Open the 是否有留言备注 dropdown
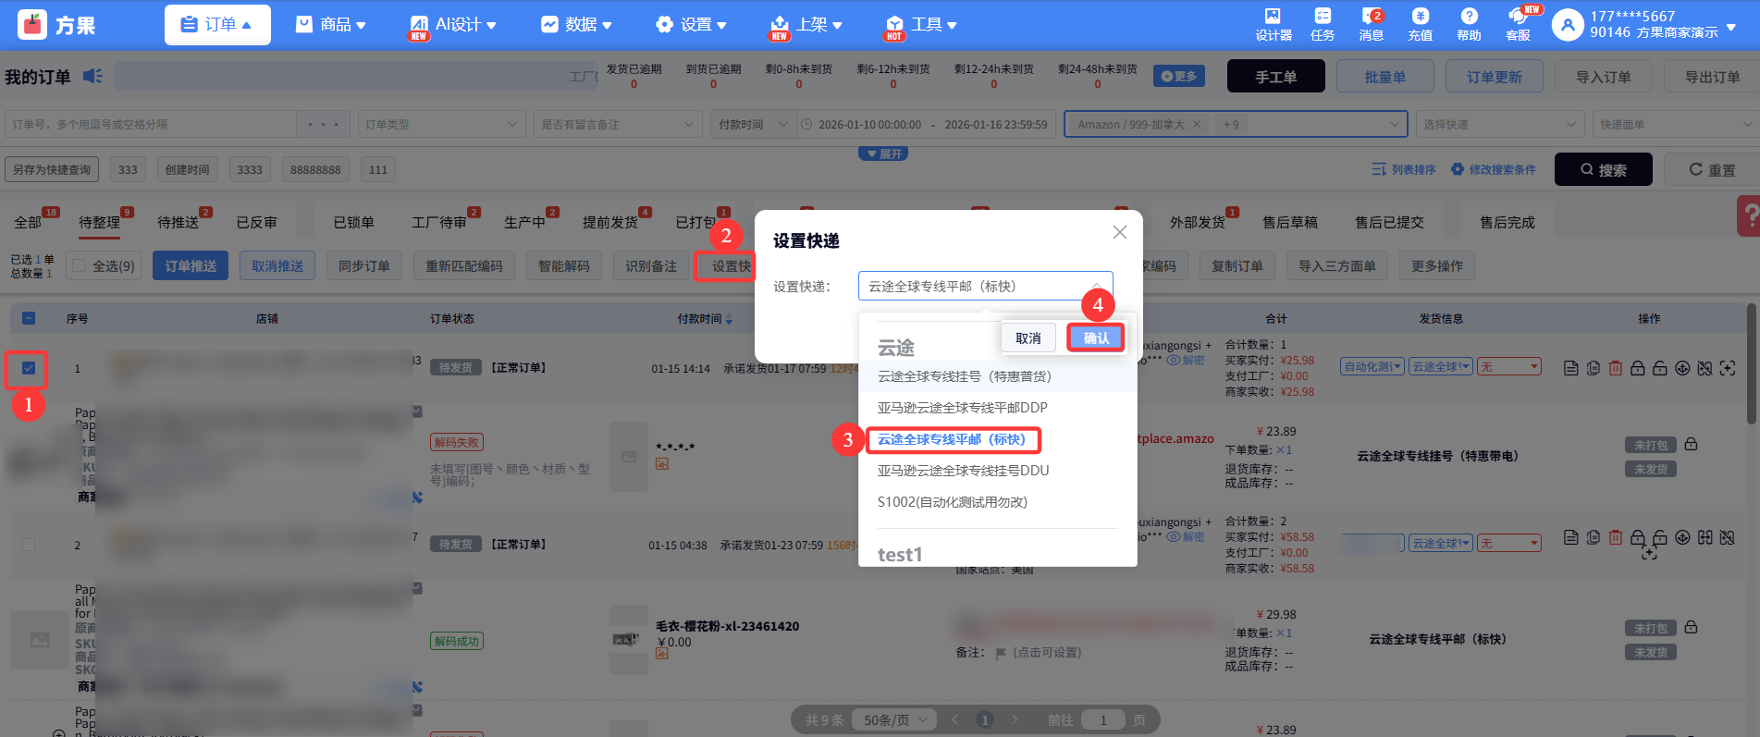 tap(617, 124)
